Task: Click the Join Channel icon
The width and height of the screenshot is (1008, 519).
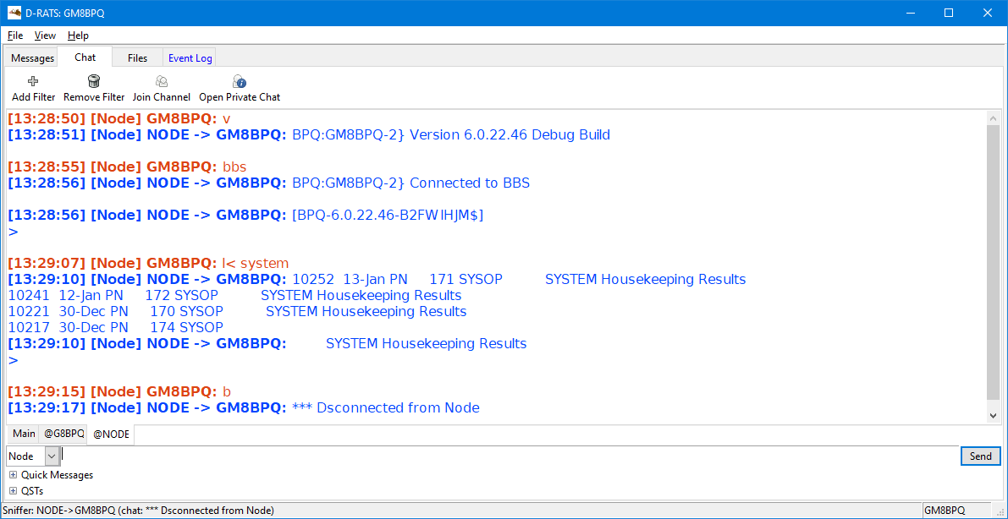Action: point(162,82)
